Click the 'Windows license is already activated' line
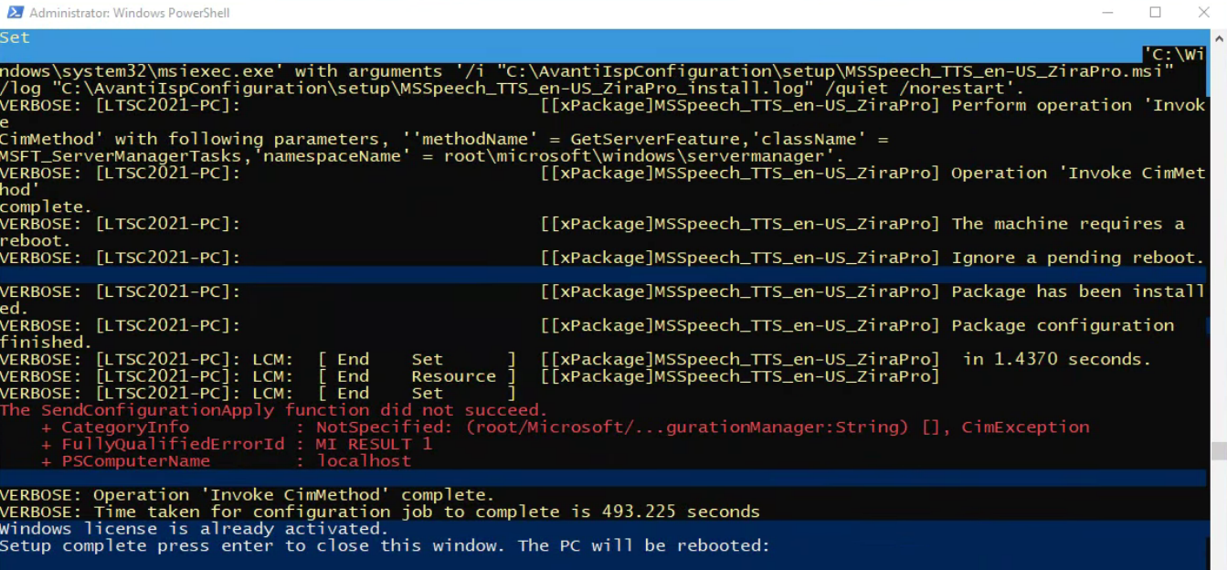1227x570 pixels. pos(194,528)
